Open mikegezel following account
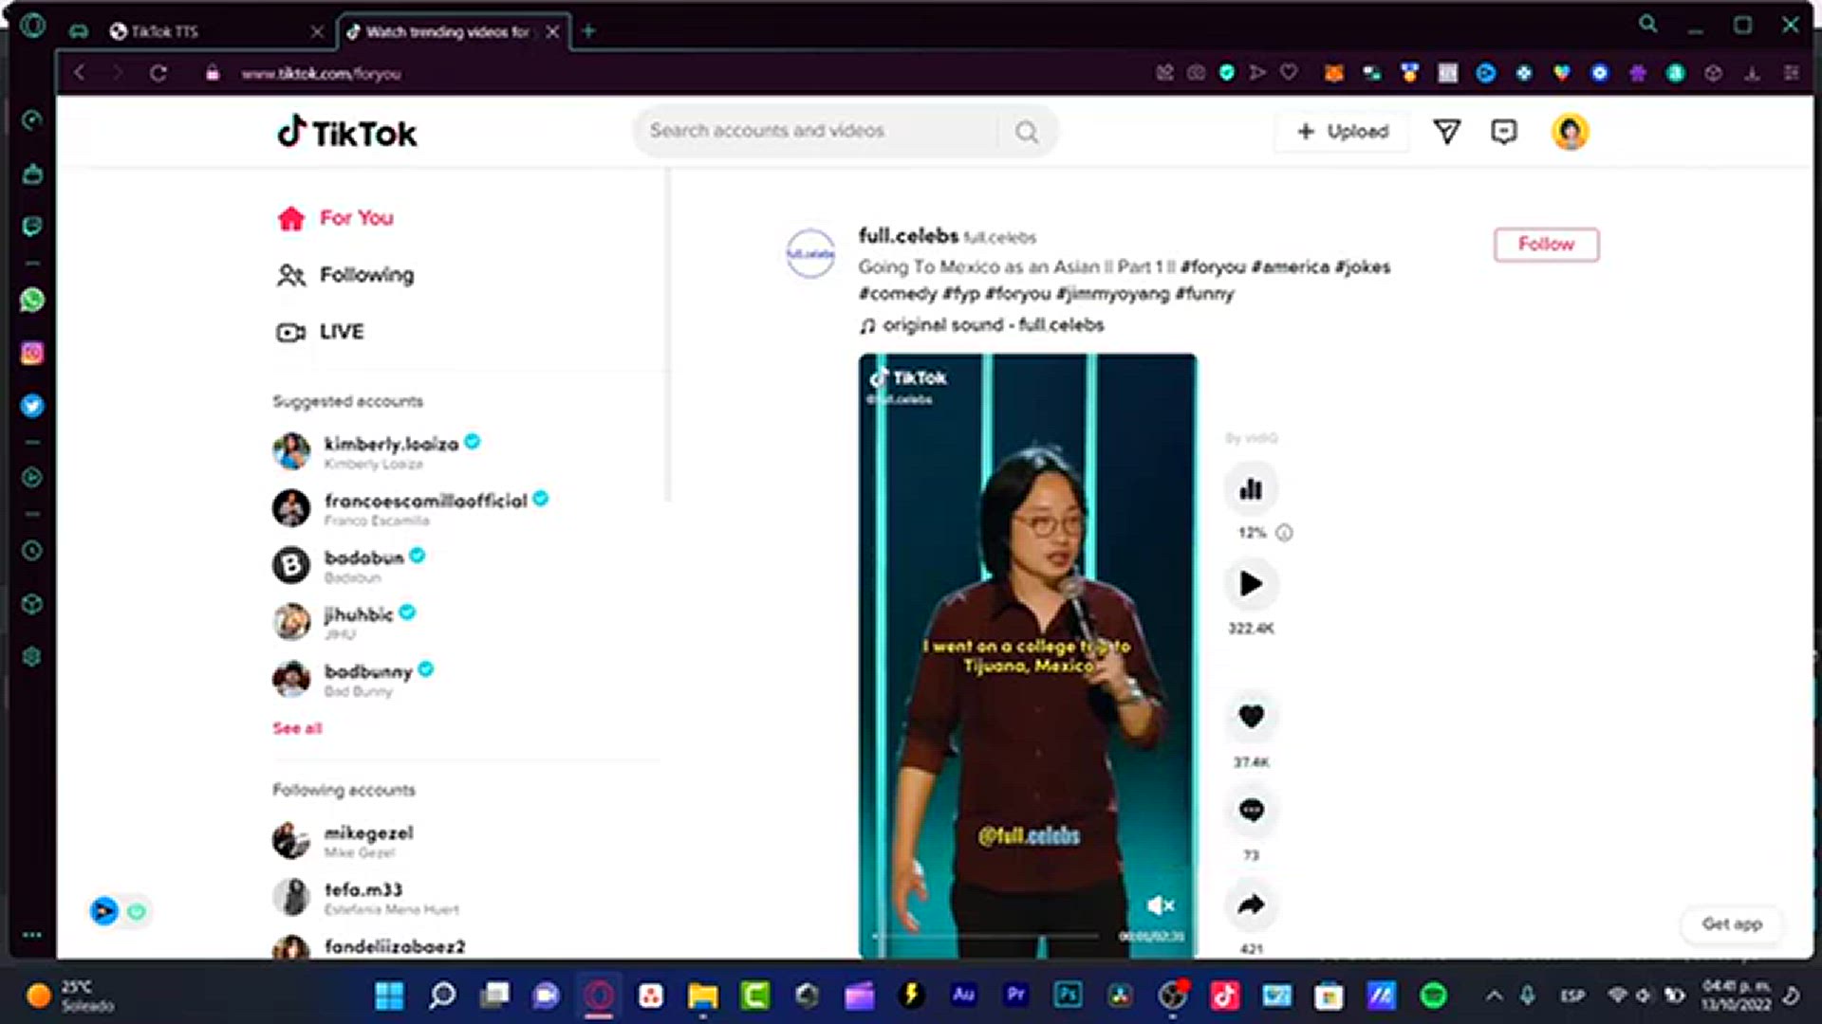 tap(343, 840)
